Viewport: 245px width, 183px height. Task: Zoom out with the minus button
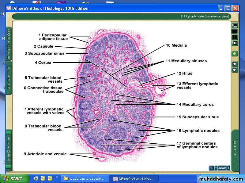pos(216,168)
